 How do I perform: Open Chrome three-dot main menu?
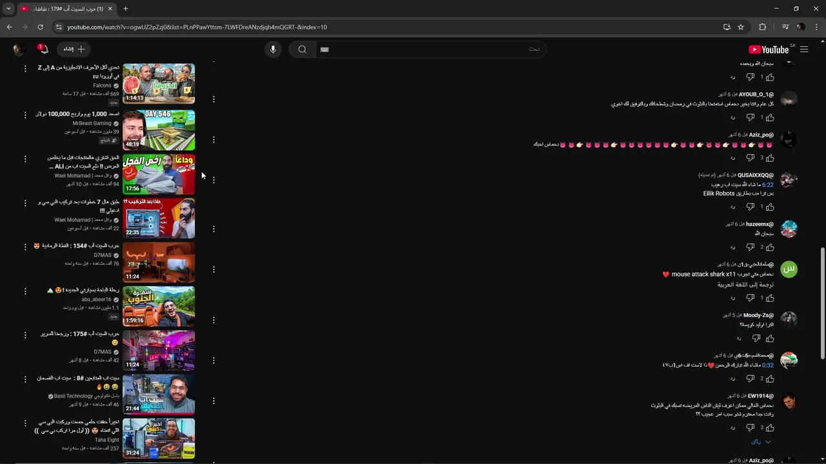[x=816, y=27]
